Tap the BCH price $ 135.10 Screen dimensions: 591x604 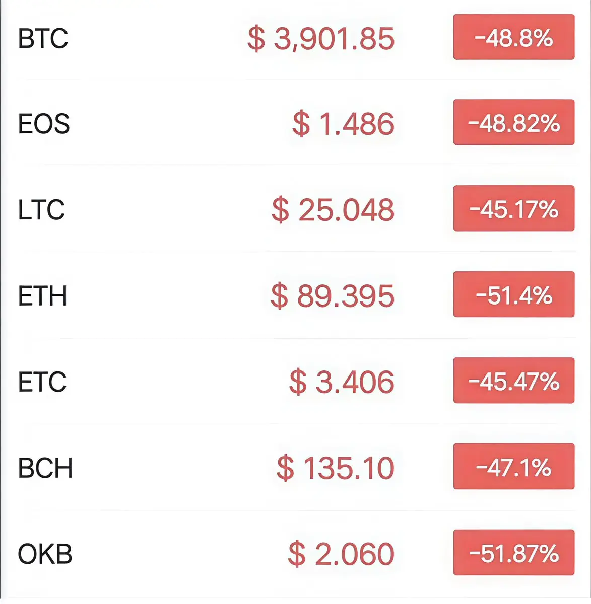[x=335, y=468]
